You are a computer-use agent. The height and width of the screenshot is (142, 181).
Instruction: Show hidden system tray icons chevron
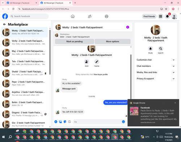154,137
